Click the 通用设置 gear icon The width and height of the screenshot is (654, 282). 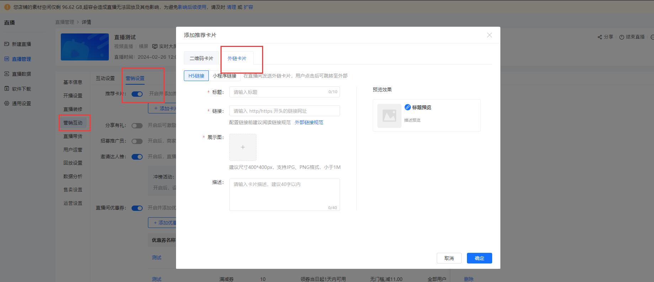[x=6, y=103]
